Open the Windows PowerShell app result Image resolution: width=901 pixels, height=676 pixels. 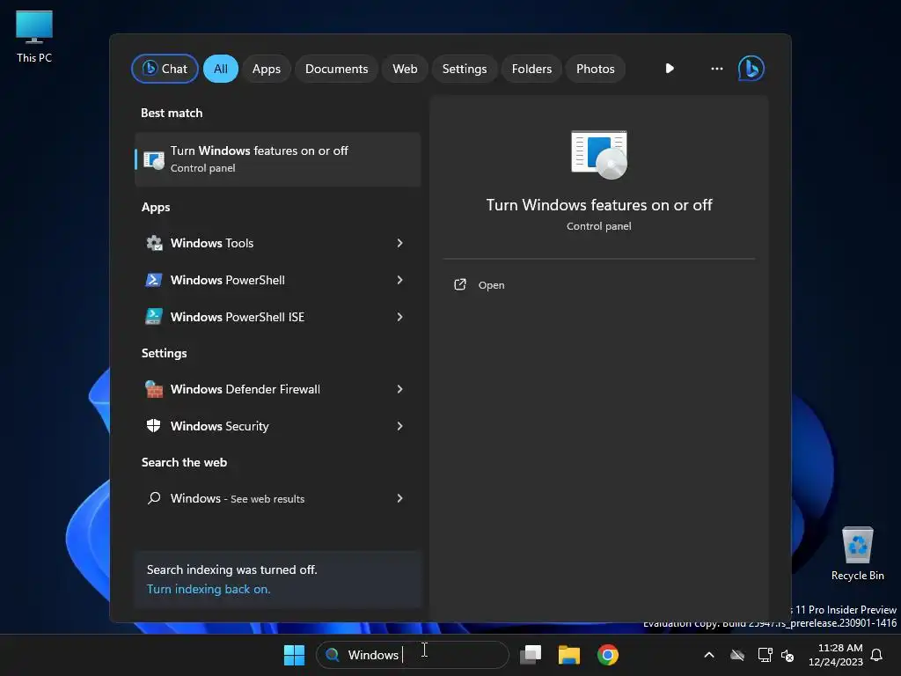(x=277, y=280)
